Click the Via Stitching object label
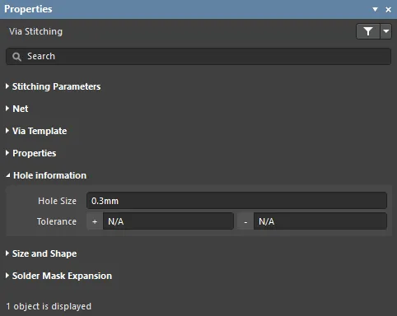This screenshot has width=397, height=316. 35,31
